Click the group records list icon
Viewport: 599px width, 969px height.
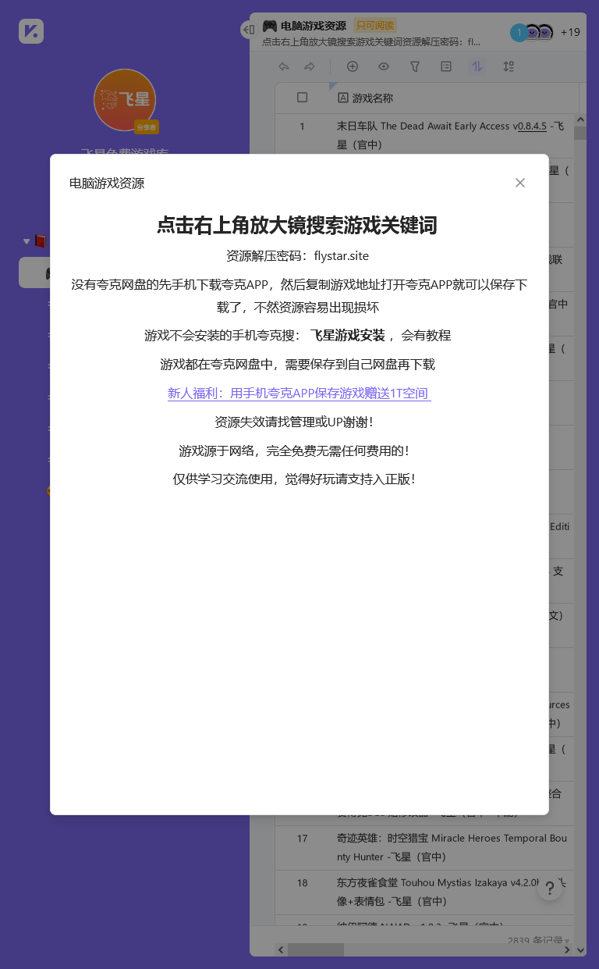(446, 67)
